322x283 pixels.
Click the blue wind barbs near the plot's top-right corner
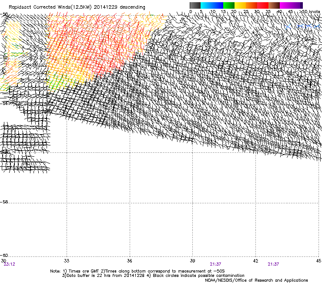pyautogui.click(x=303, y=27)
